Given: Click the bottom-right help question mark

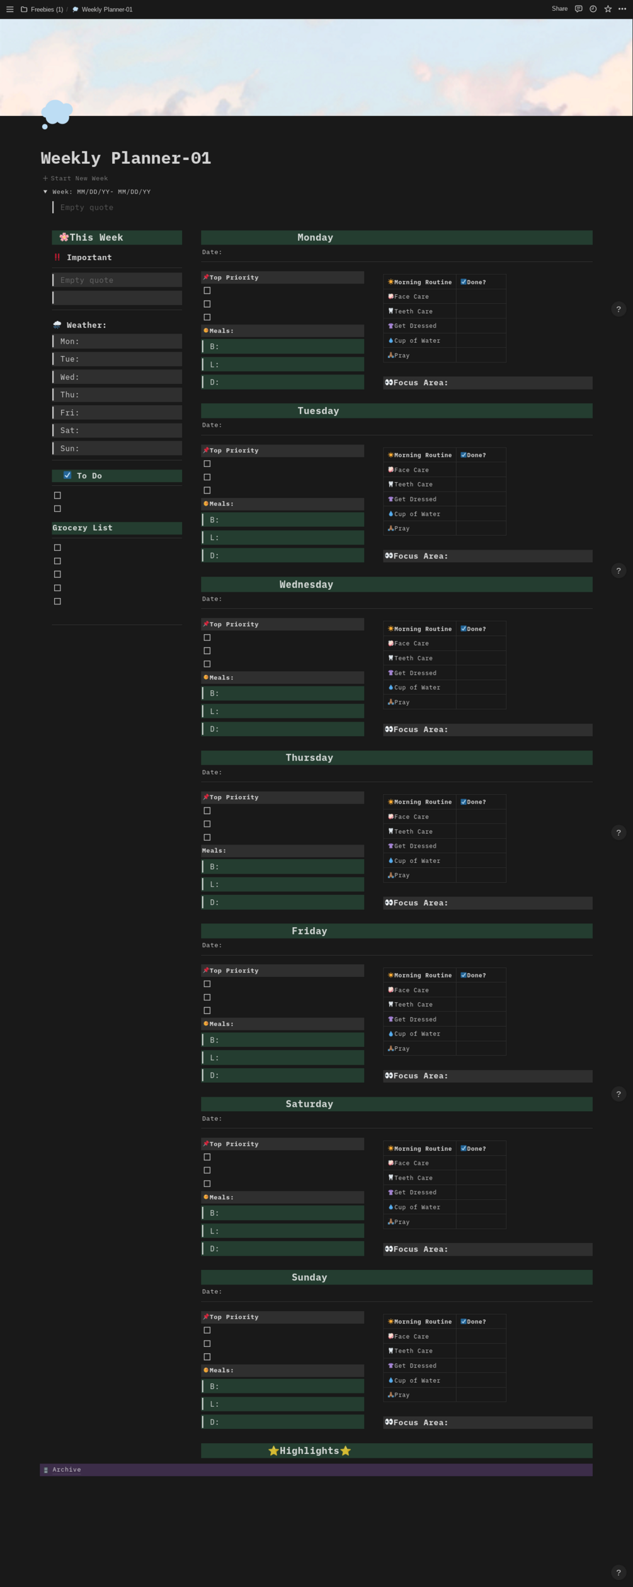Looking at the screenshot, I should pyautogui.click(x=618, y=1572).
